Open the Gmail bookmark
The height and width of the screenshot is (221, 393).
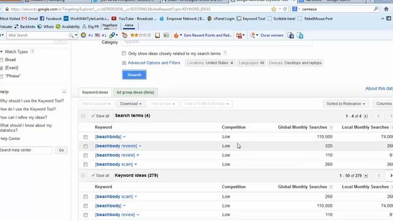click(30, 18)
